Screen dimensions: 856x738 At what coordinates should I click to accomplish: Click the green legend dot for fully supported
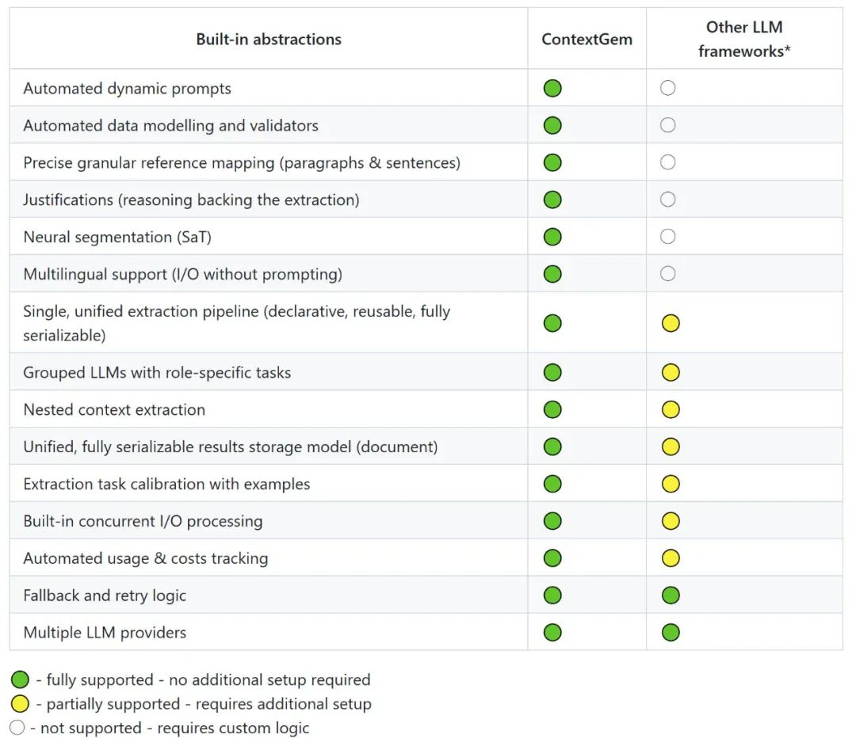coord(20,679)
